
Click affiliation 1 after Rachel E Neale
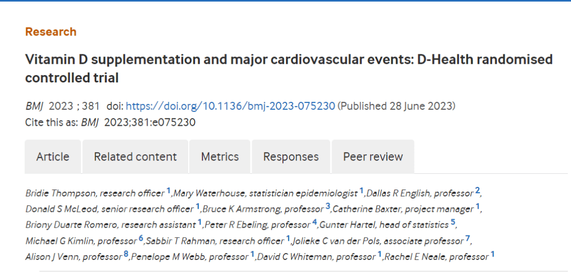493,255
